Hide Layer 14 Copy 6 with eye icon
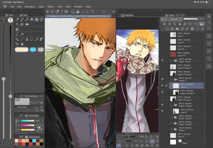 pyautogui.click(x=162, y=92)
